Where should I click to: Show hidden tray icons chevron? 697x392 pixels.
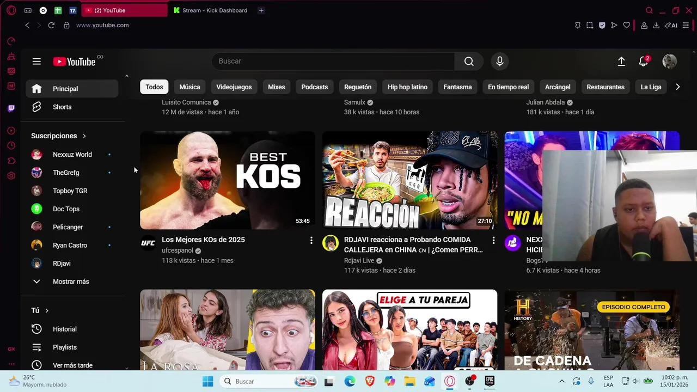point(563,381)
